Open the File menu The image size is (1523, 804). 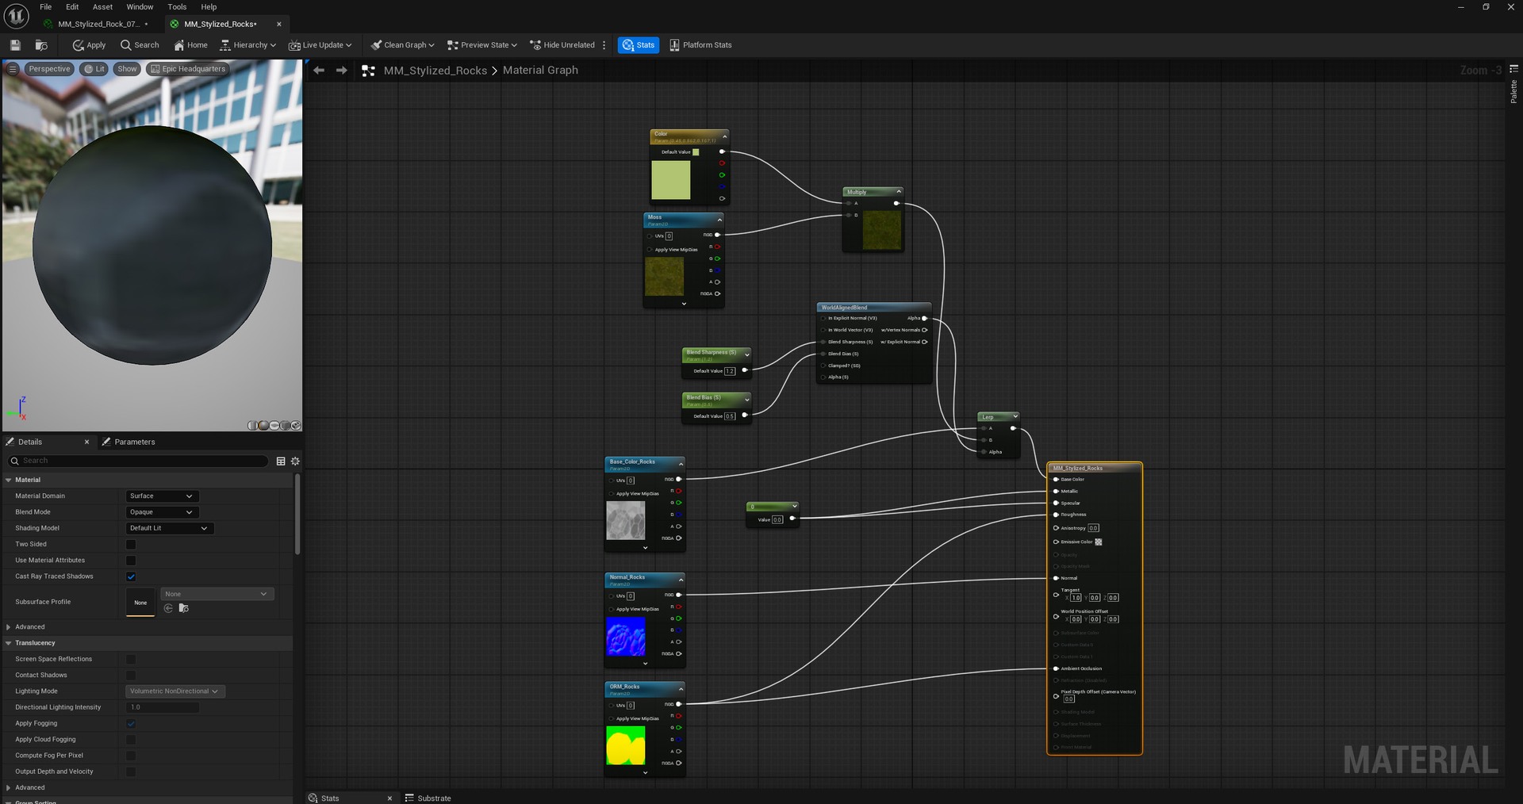click(x=46, y=7)
